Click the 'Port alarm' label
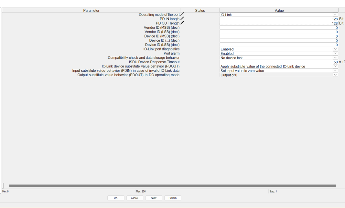The width and height of the screenshot is (345, 208). click(x=172, y=53)
